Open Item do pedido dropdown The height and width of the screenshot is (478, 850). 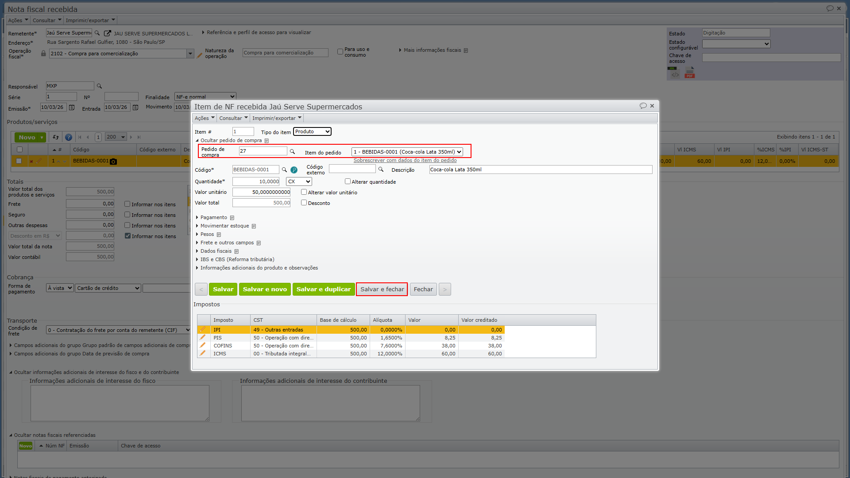tap(407, 152)
